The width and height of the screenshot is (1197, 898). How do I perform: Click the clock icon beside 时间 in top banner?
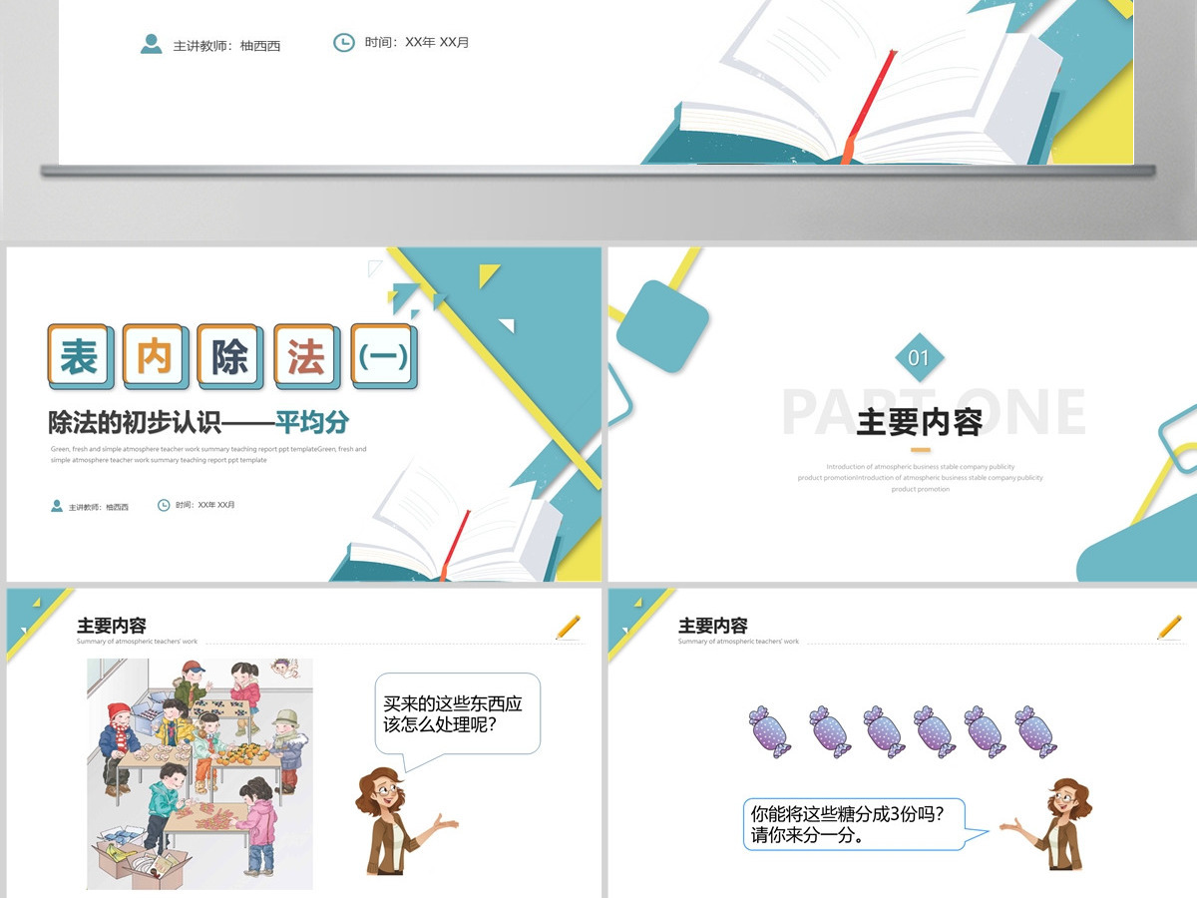343,43
